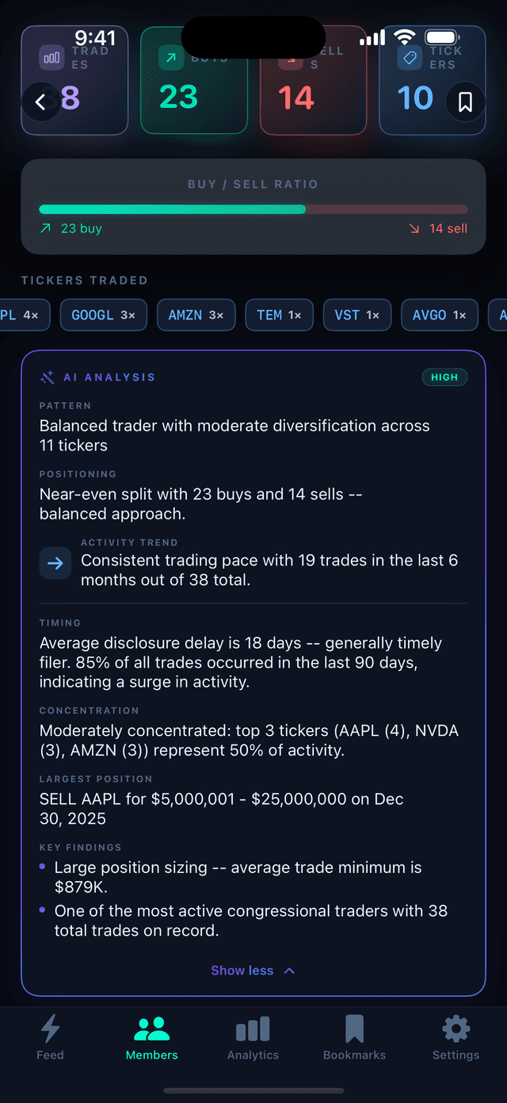Click the Show less link

[242, 970]
